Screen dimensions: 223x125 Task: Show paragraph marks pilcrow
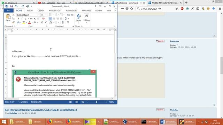(68, 22)
